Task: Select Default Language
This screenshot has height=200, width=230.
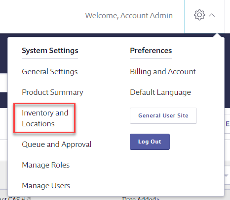Action: coord(160,92)
